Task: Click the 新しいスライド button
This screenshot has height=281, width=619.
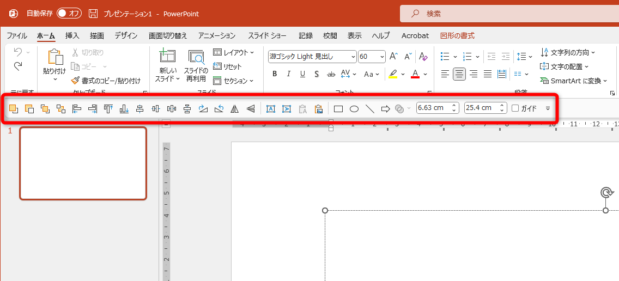Action: click(167, 65)
